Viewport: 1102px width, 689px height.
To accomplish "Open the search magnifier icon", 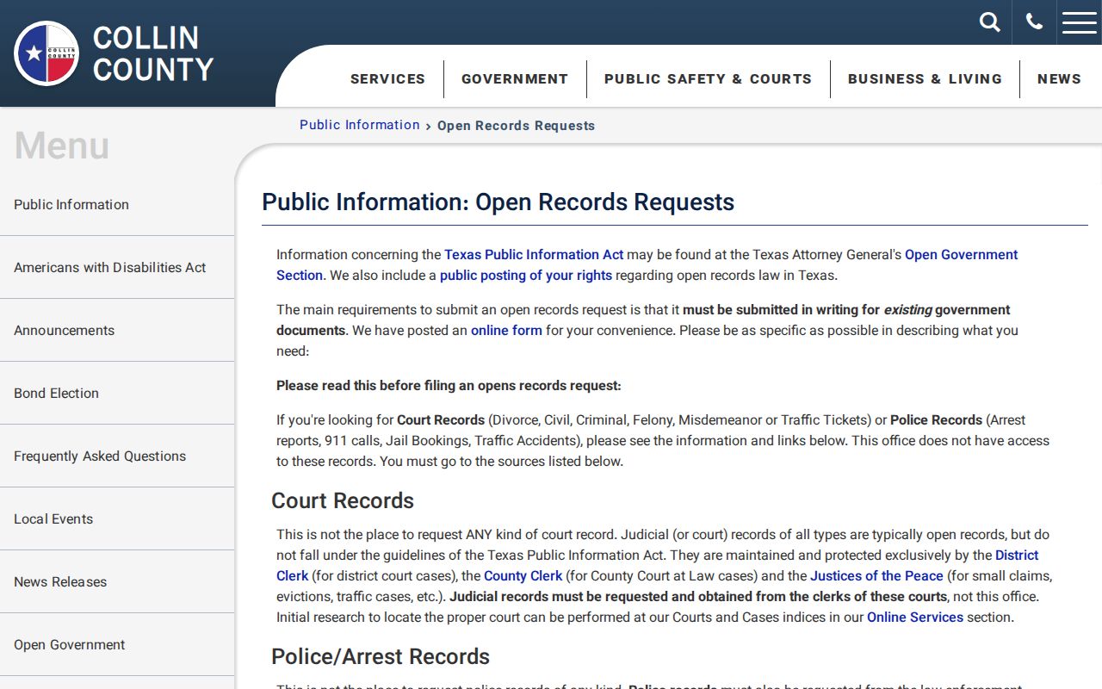I will pyautogui.click(x=990, y=22).
